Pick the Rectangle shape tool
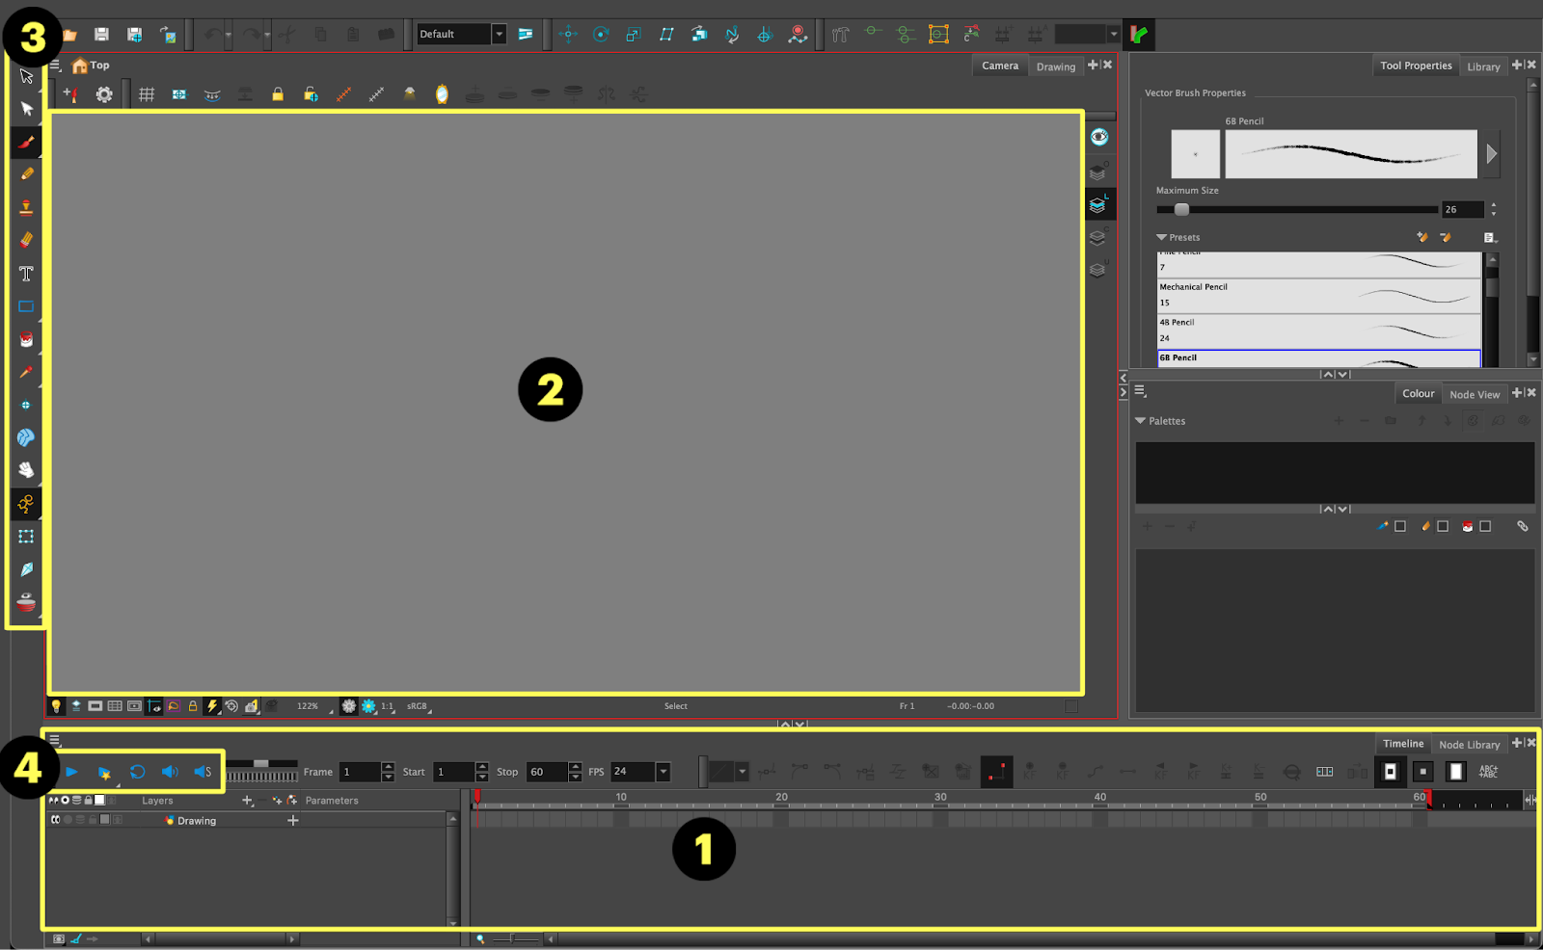The width and height of the screenshot is (1543, 950). 26,306
